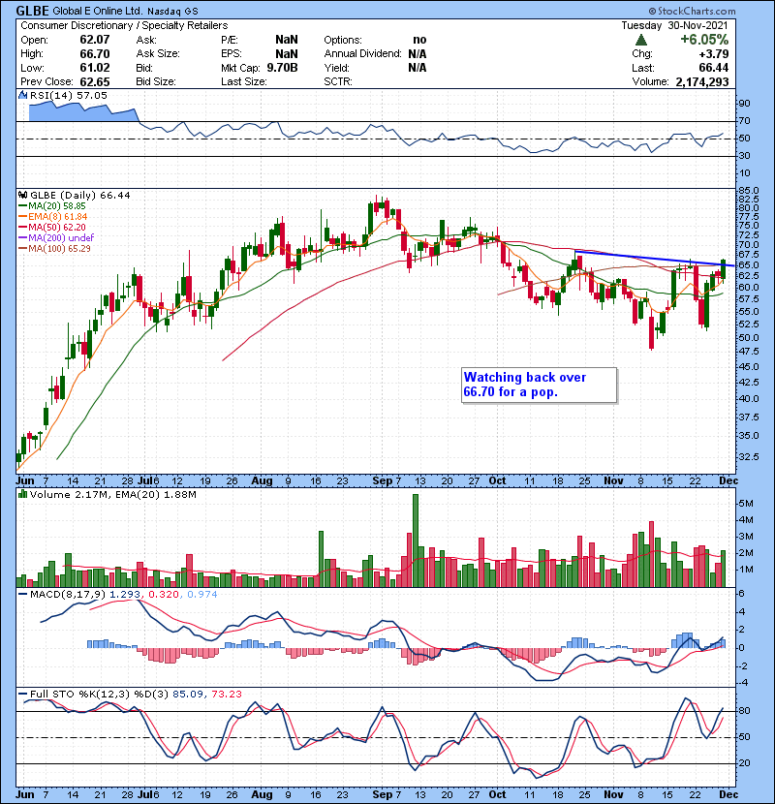Click the RSI panel area-chart icon
Viewport: 775px width, 804px height.
(22, 95)
